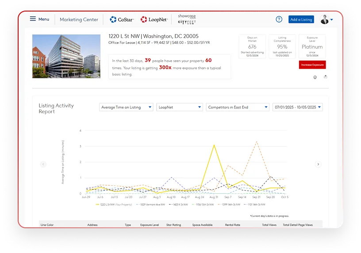Open the Showcase logo link

(x=187, y=16)
